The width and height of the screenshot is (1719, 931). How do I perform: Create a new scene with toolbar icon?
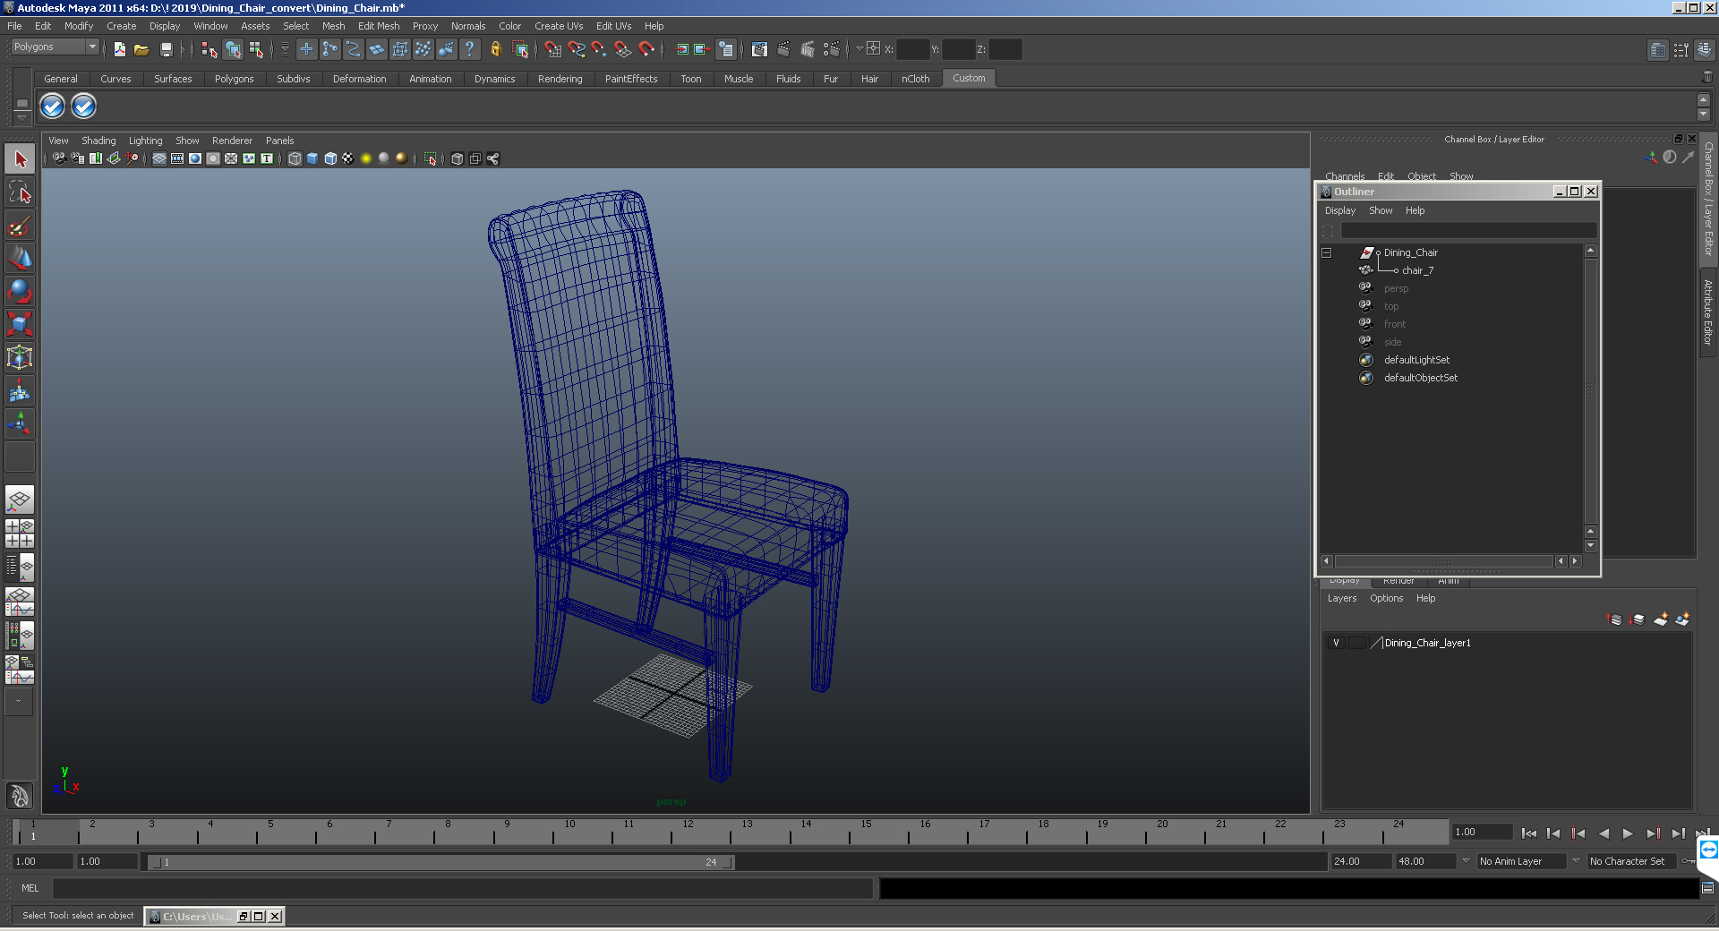pyautogui.click(x=119, y=49)
